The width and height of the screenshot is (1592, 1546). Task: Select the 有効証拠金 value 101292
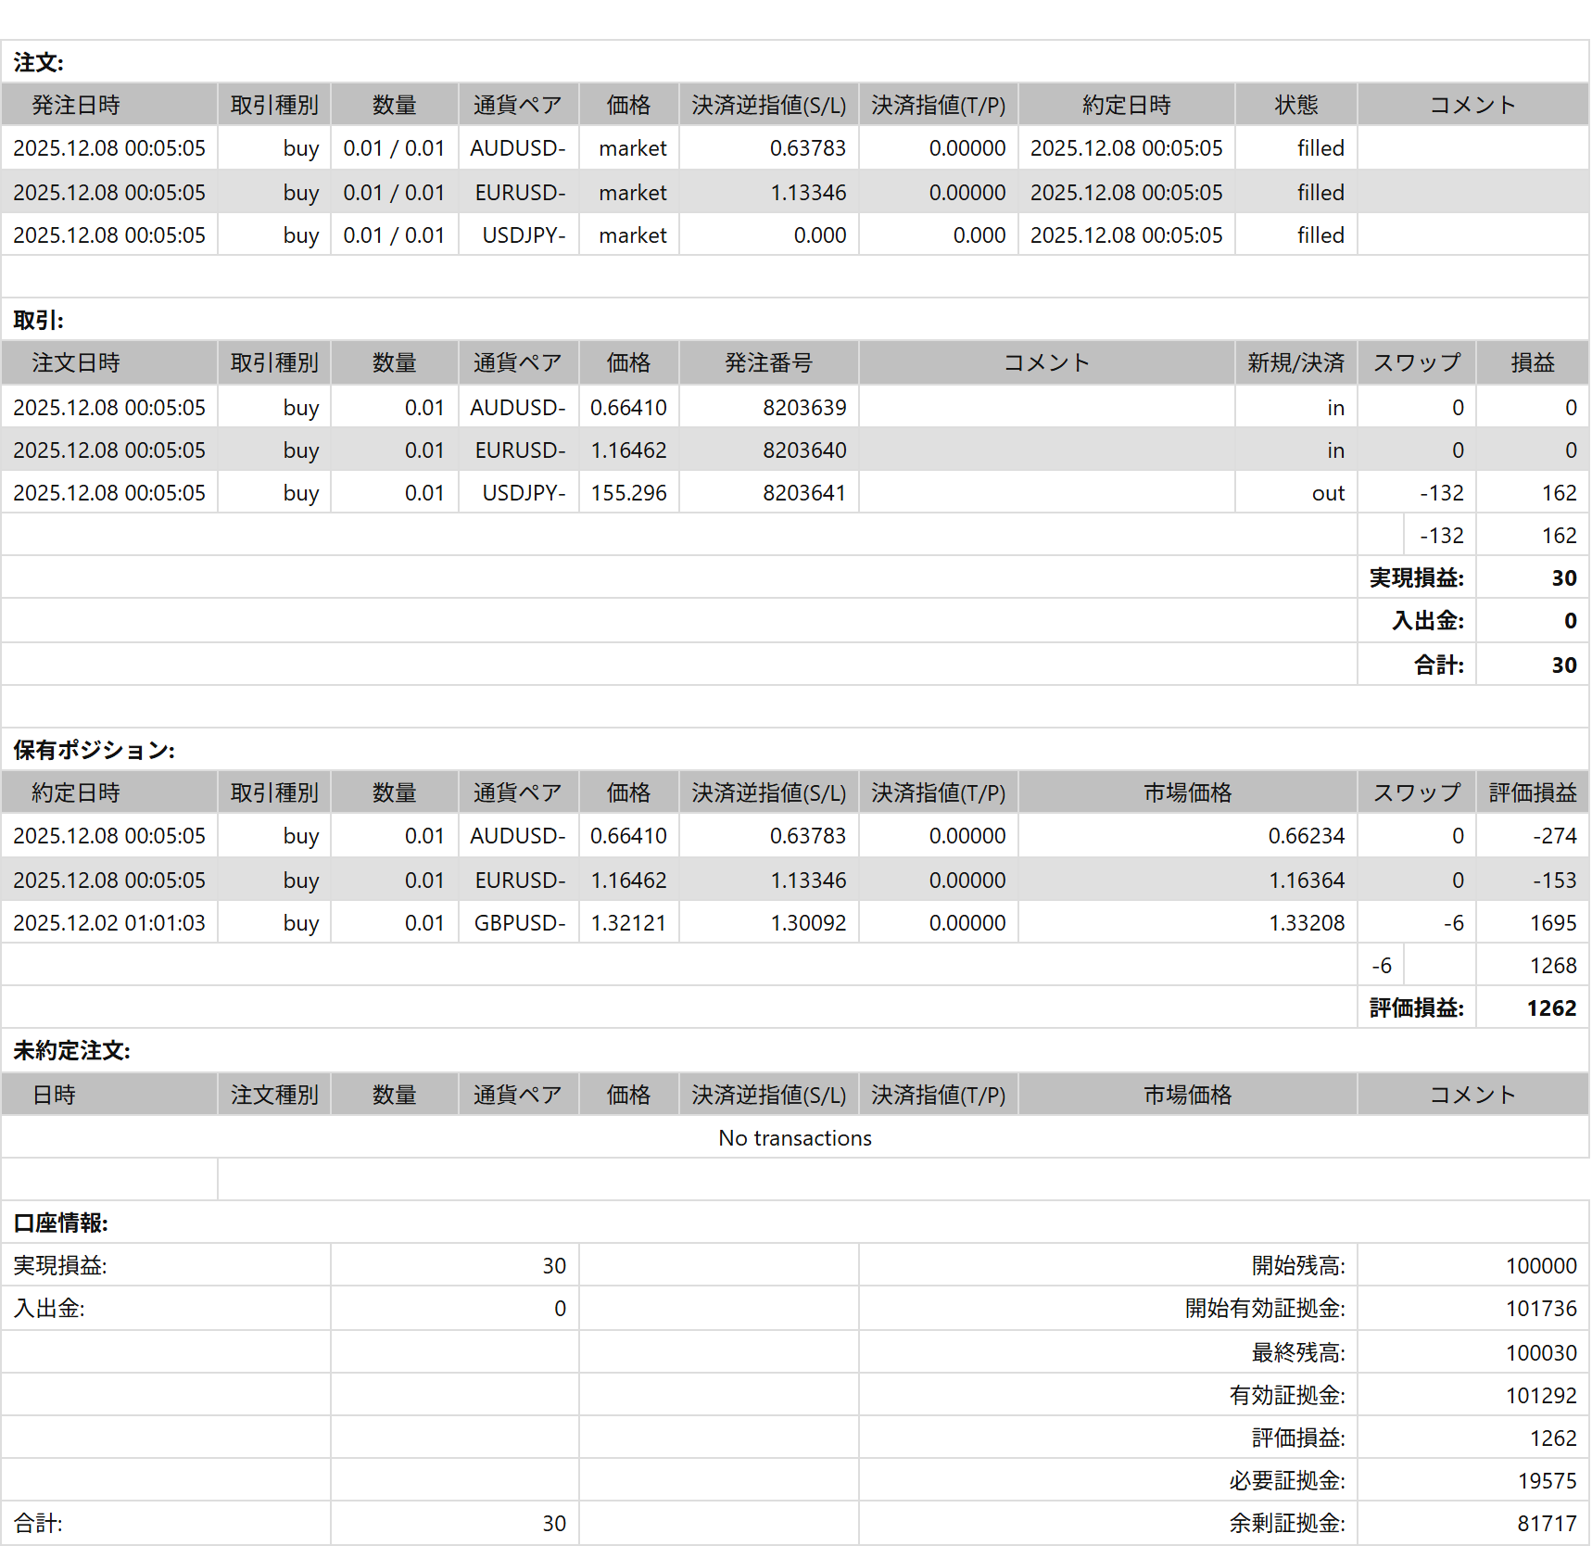point(1540,1396)
